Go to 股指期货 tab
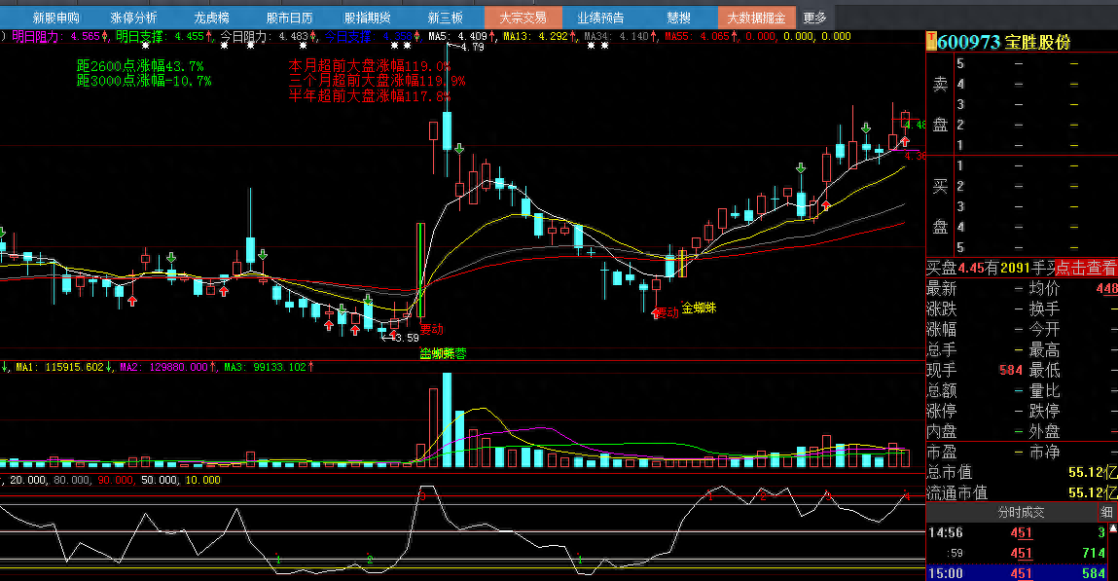This screenshot has width=1118, height=581. (x=367, y=18)
